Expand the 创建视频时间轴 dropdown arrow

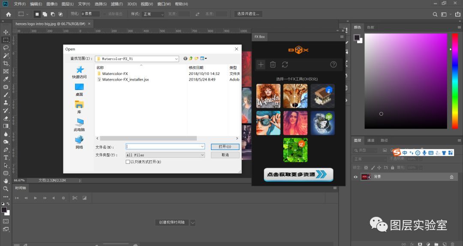pyautogui.click(x=192, y=222)
